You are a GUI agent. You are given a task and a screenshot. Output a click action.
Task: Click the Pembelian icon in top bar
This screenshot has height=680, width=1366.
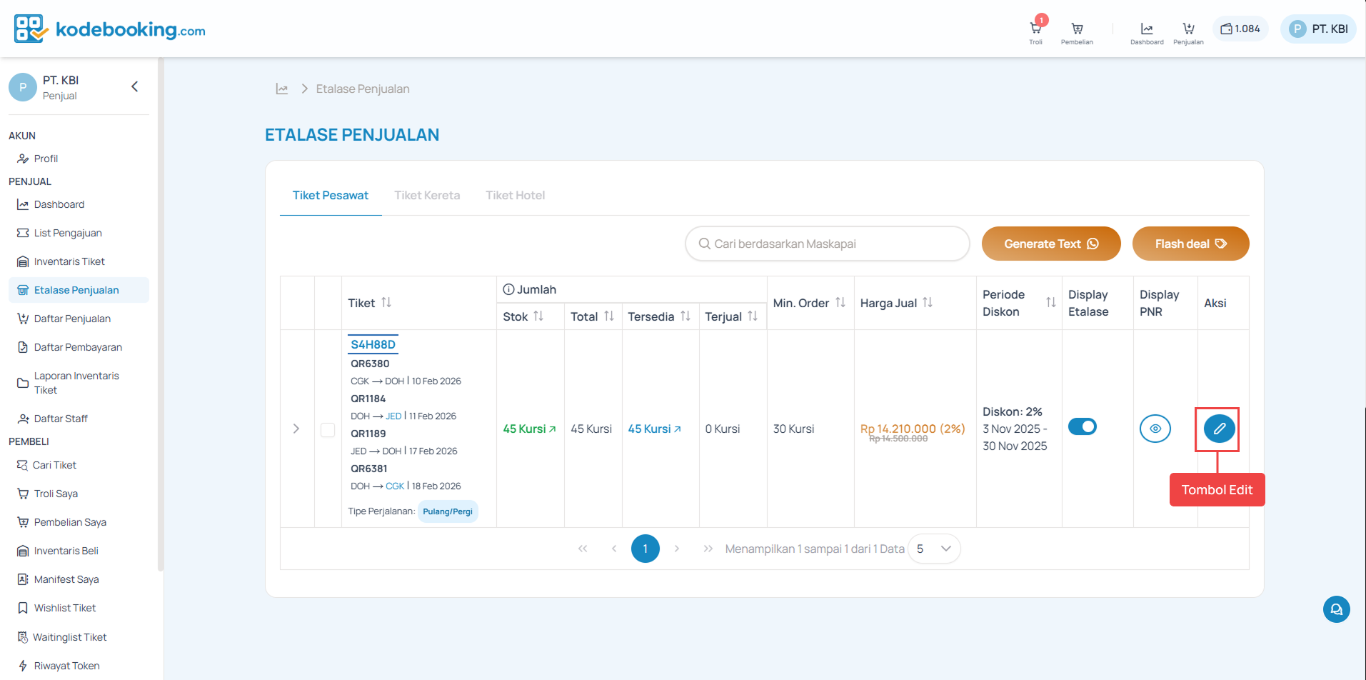(x=1077, y=30)
